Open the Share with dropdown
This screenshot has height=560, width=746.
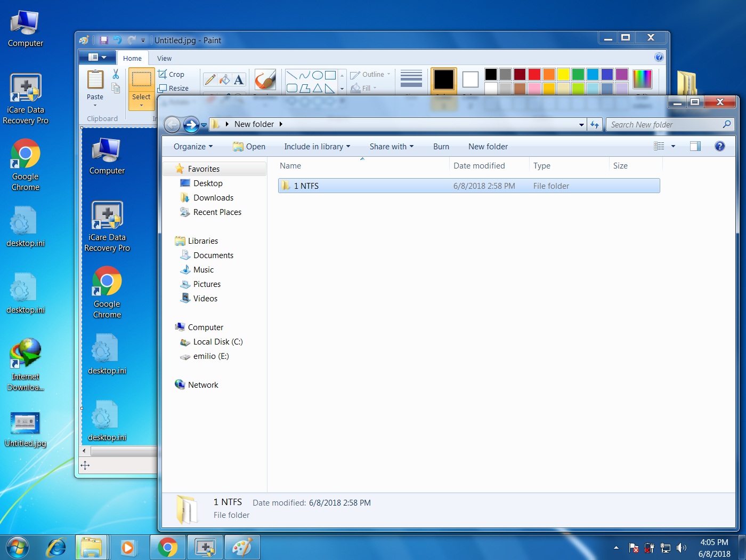tap(391, 147)
